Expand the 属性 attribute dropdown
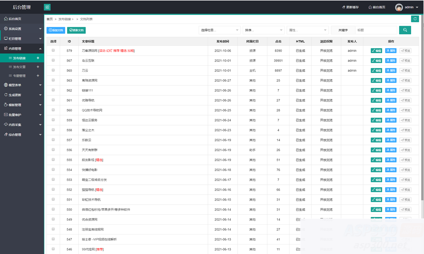 [307, 30]
